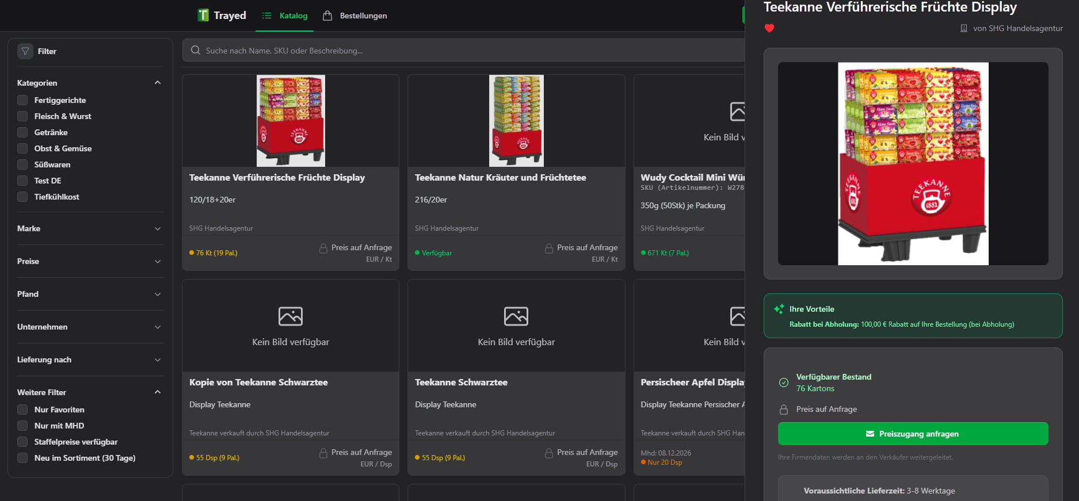The width and height of the screenshot is (1079, 501).
Task: Click the catalog search input field
Action: (x=464, y=50)
